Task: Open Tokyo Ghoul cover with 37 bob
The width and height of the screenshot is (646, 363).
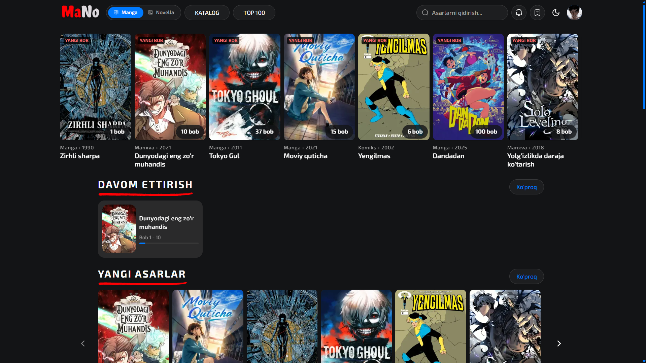Action: click(245, 87)
